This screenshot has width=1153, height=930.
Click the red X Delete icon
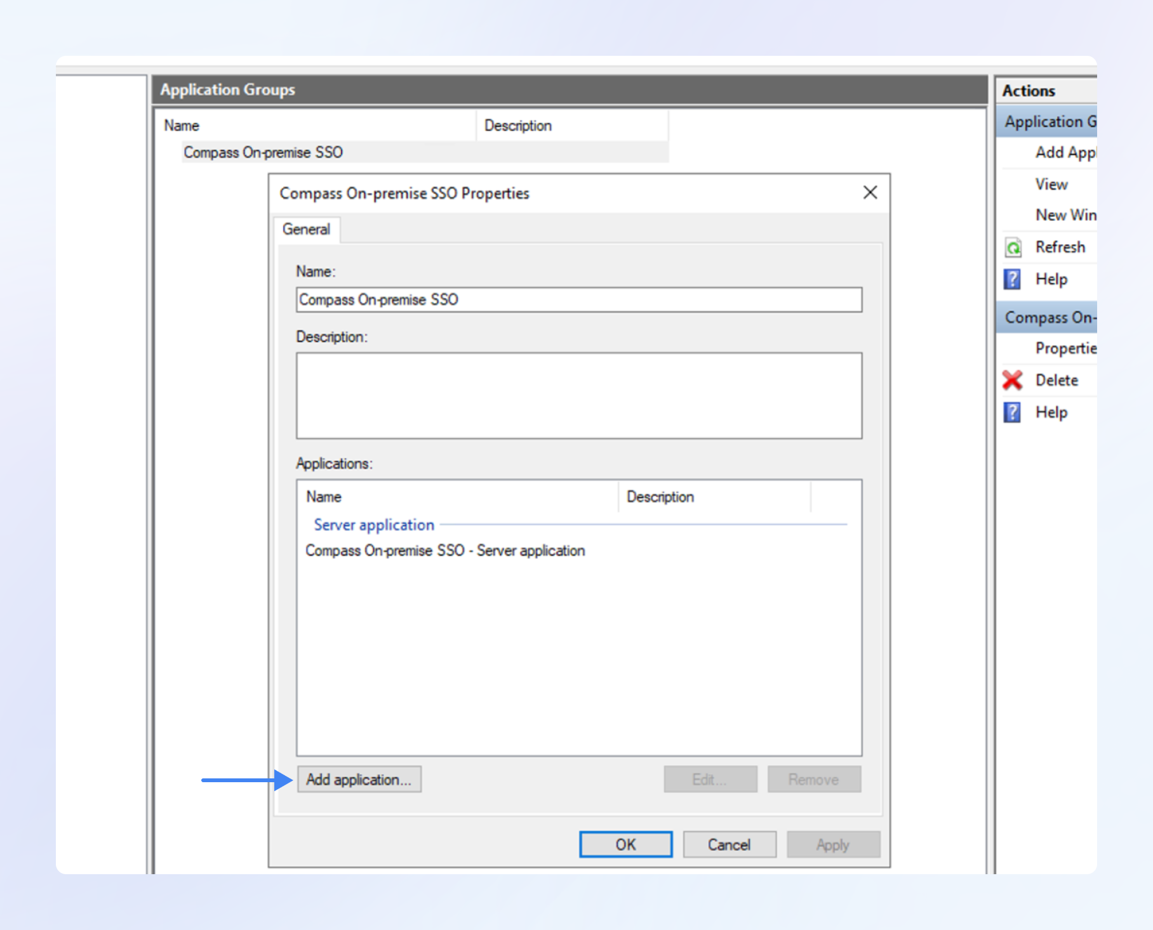(1013, 380)
